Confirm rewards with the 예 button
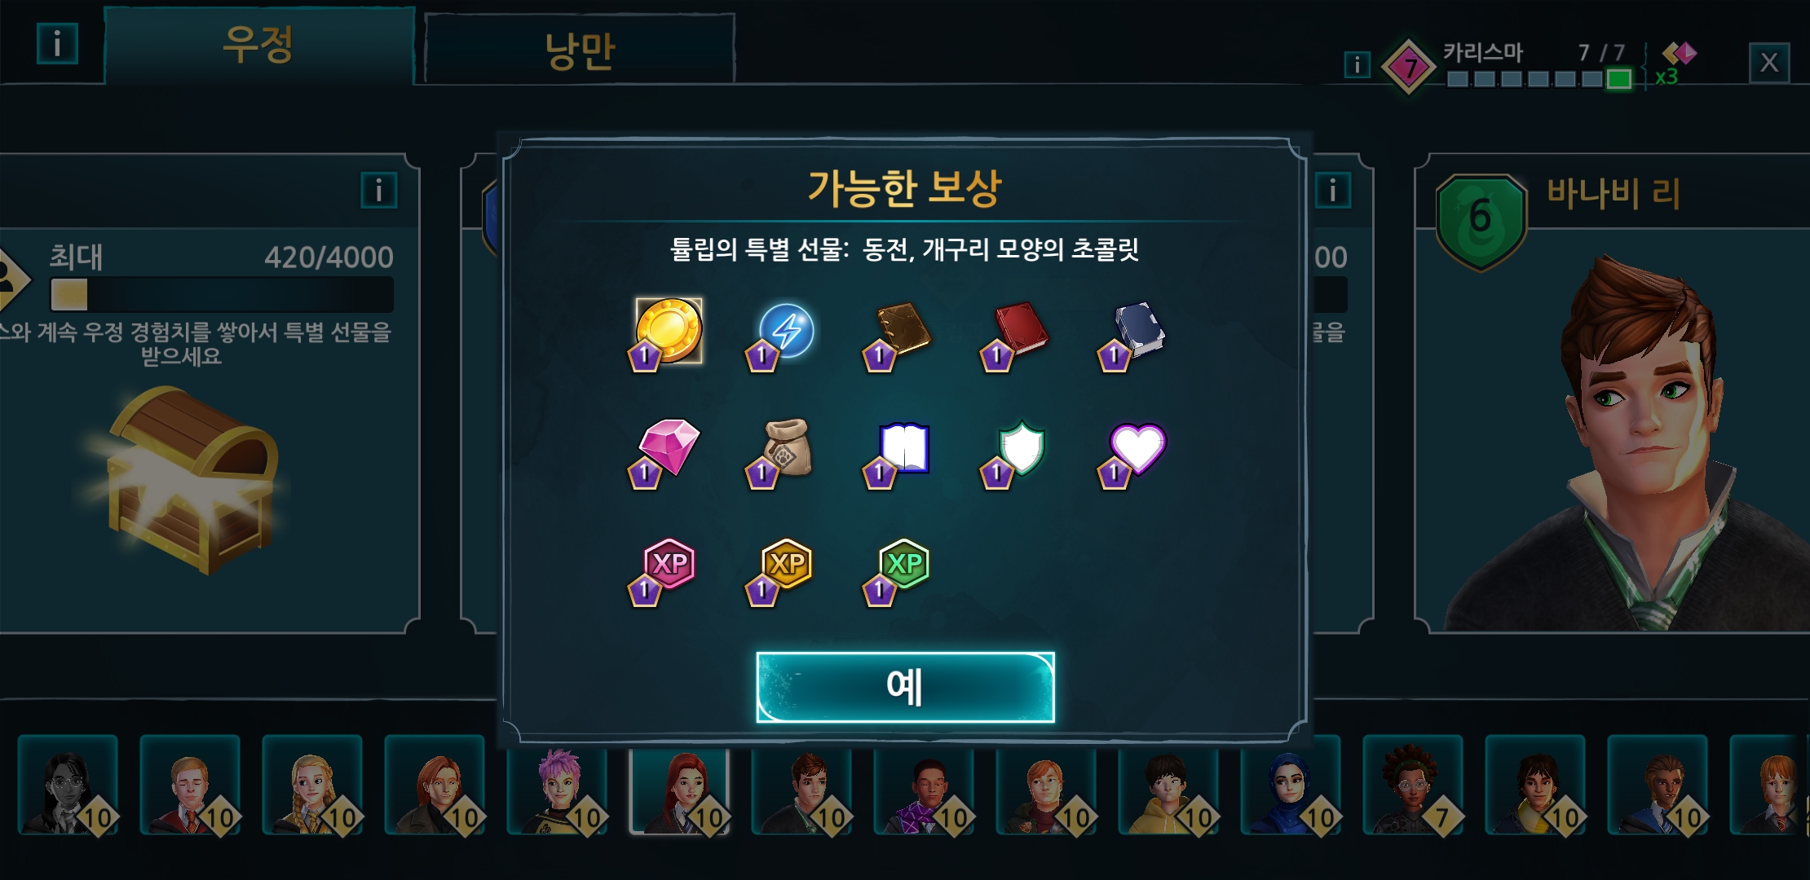 pos(905,687)
